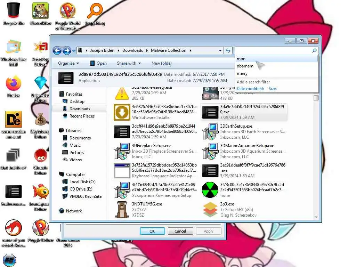Open the 'some russian ran a rat' icon
The height and width of the screenshot is (267, 356).
(14, 124)
